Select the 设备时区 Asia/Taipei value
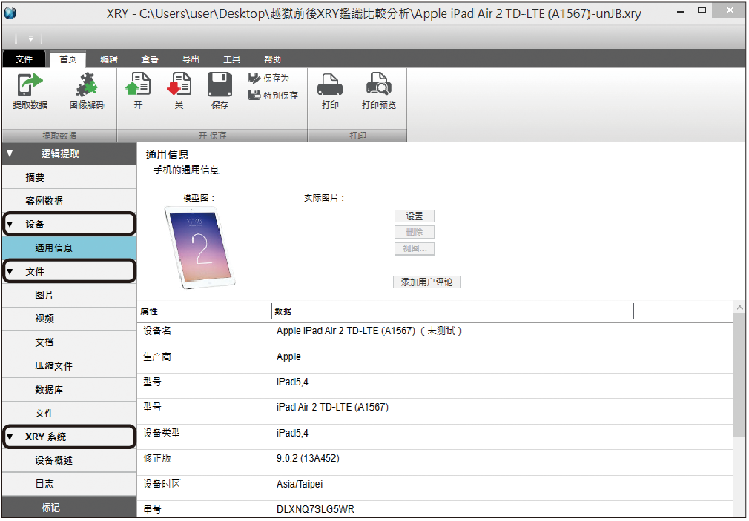The height and width of the screenshot is (521, 749). (x=300, y=484)
